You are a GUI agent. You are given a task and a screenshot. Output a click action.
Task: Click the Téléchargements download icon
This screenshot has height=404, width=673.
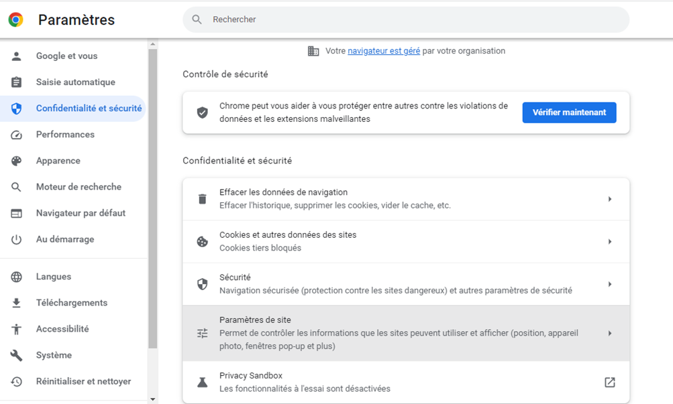coord(17,303)
